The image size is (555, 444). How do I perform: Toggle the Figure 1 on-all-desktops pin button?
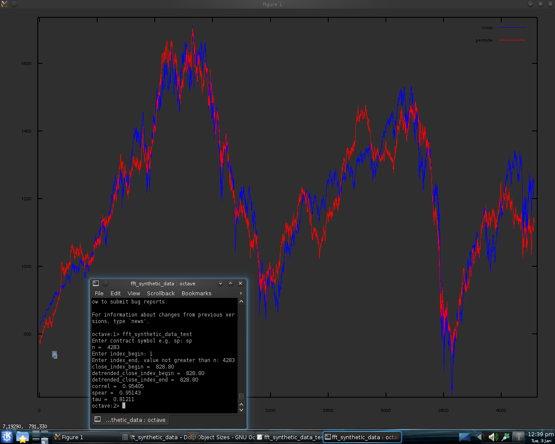click(14, 4)
